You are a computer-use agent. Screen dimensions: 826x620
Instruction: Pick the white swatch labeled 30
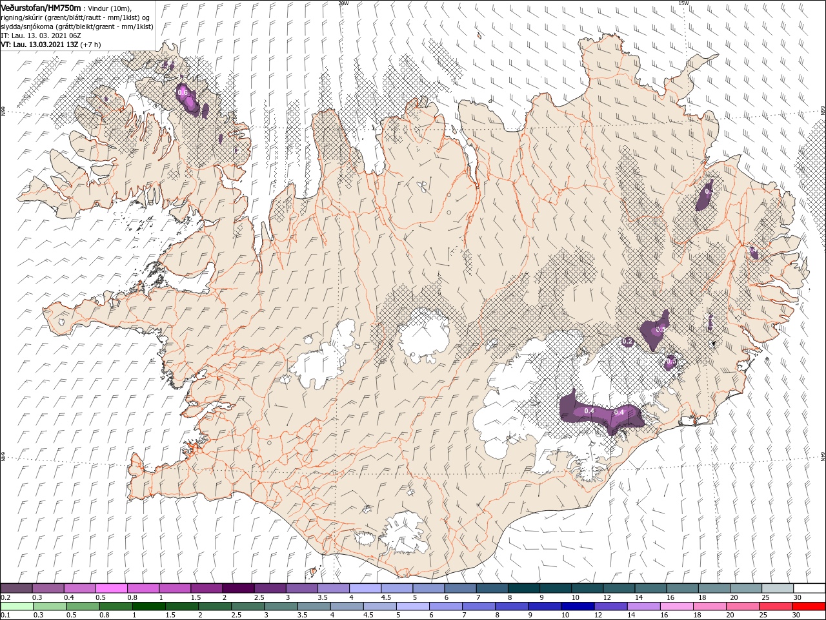click(809, 588)
